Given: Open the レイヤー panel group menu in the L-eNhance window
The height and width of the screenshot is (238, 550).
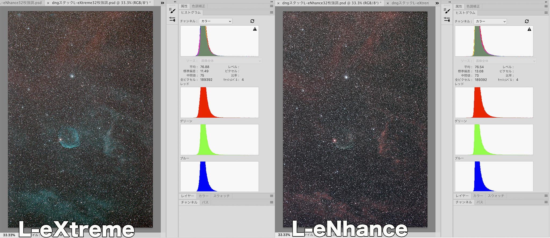Looking at the screenshot, I should click(546, 196).
